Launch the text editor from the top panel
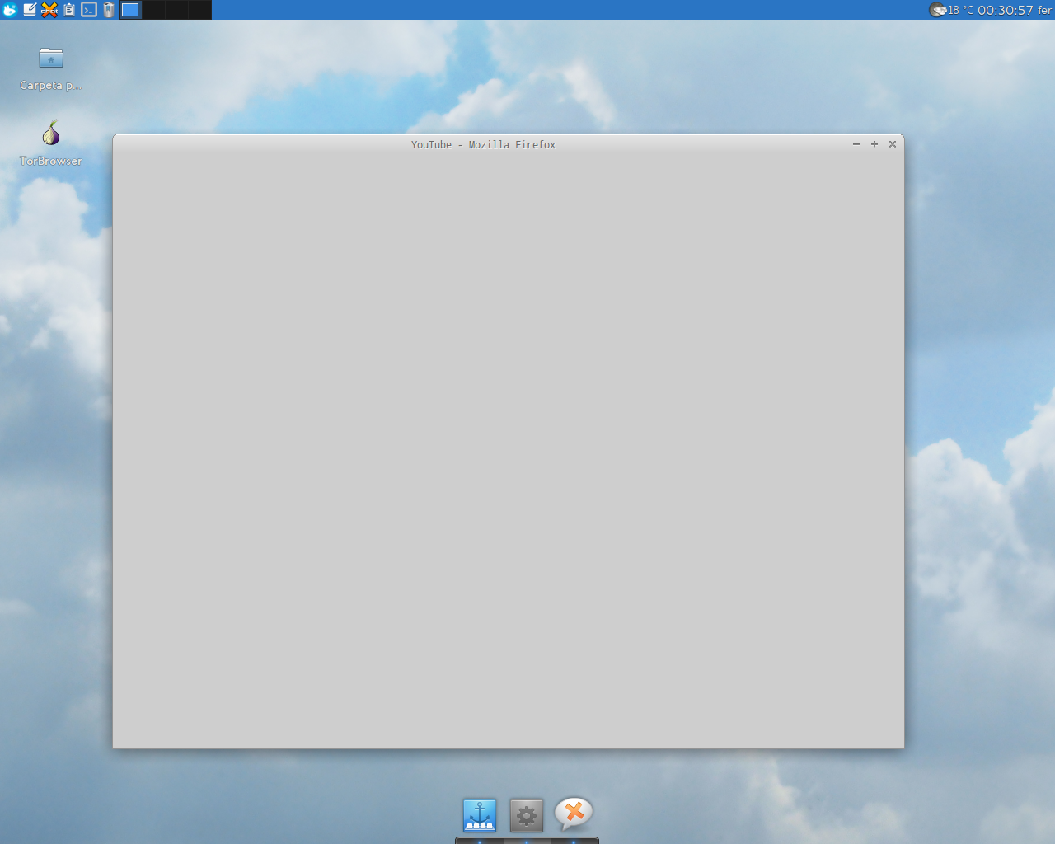Screen dimensions: 1055x844 (30, 10)
